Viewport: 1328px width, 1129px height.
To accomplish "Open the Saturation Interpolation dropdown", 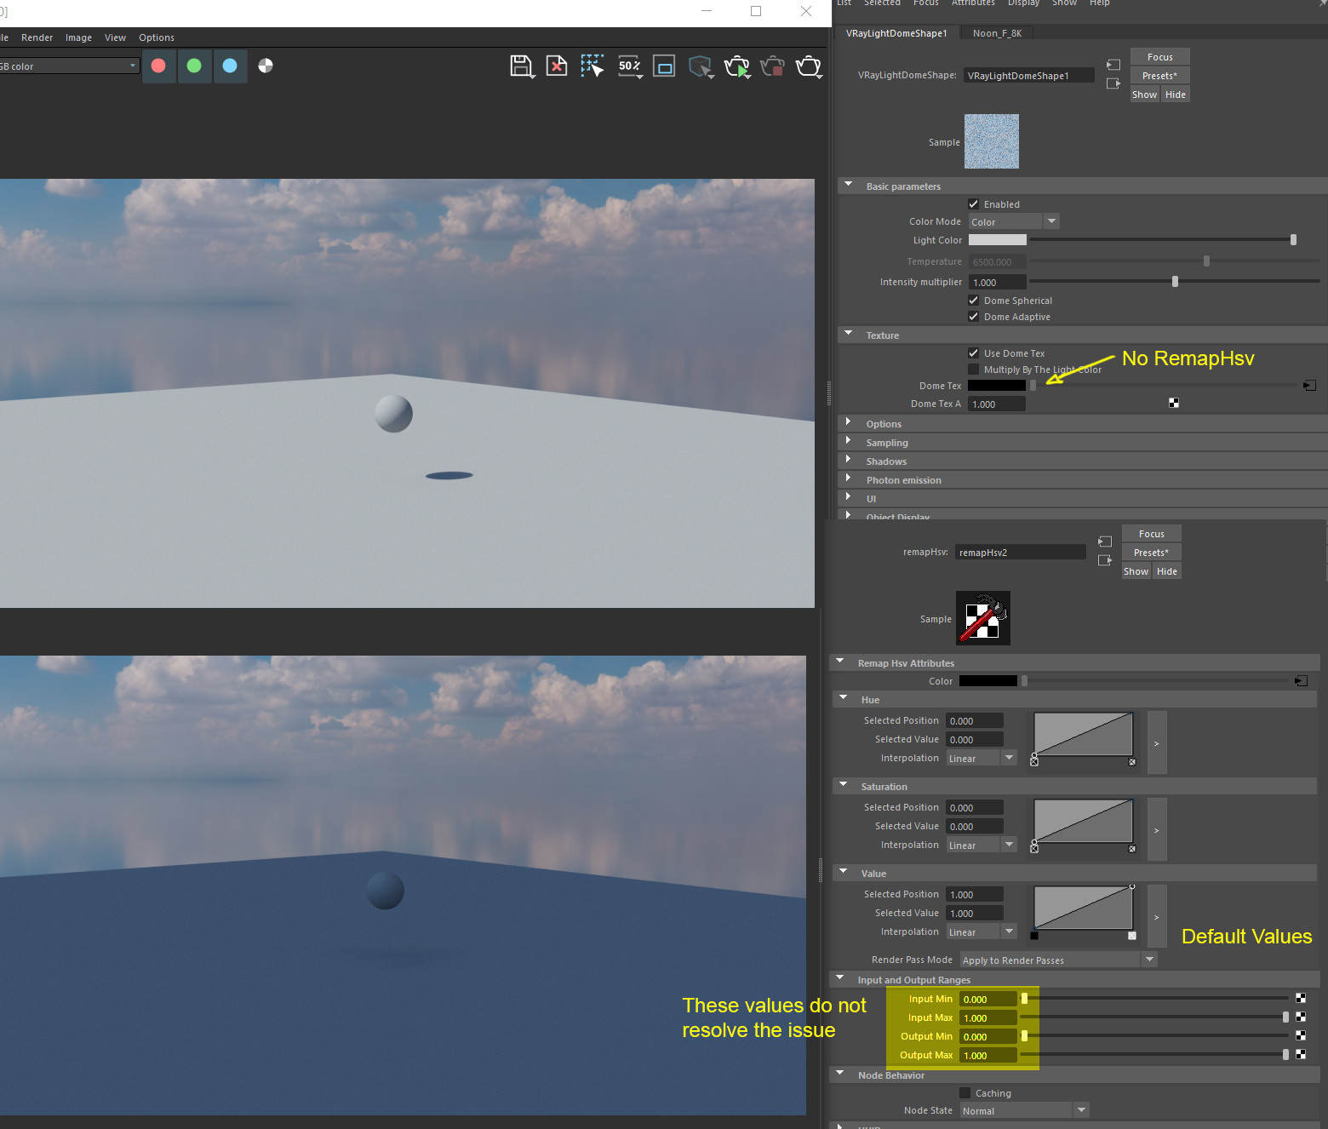I will point(982,845).
